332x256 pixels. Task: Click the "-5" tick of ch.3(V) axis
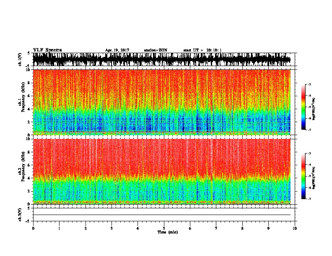pyautogui.click(x=29, y=221)
